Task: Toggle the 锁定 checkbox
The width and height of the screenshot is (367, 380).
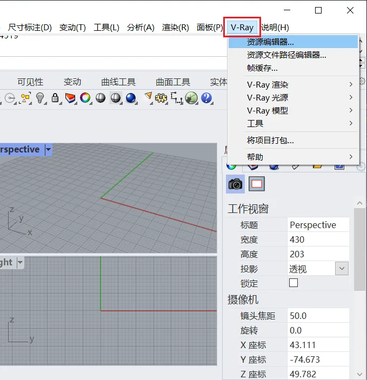Action: pos(293,283)
